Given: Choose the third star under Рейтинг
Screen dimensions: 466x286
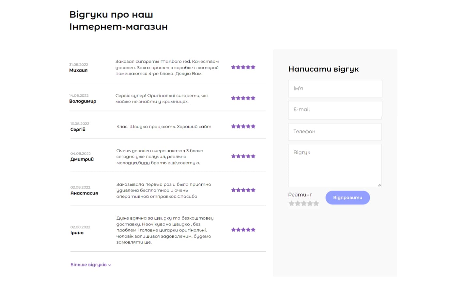Looking at the screenshot, I should click(x=304, y=204).
